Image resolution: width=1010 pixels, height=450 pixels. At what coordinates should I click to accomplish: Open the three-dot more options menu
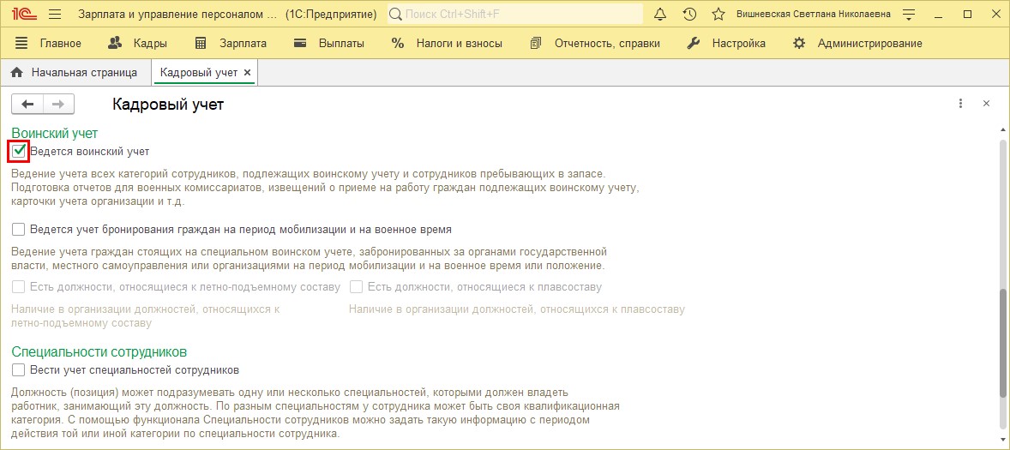tap(960, 104)
